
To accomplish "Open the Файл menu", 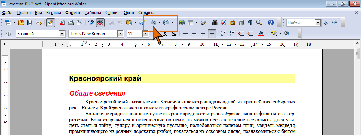I will [7, 13].
